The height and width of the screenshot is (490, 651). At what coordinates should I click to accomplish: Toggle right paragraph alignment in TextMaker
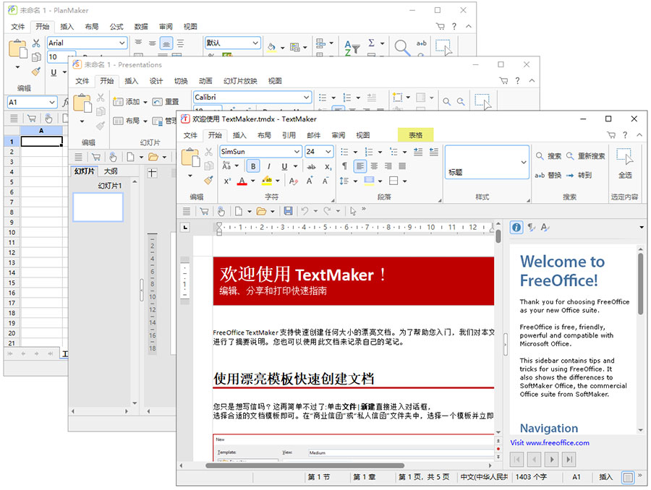point(388,166)
